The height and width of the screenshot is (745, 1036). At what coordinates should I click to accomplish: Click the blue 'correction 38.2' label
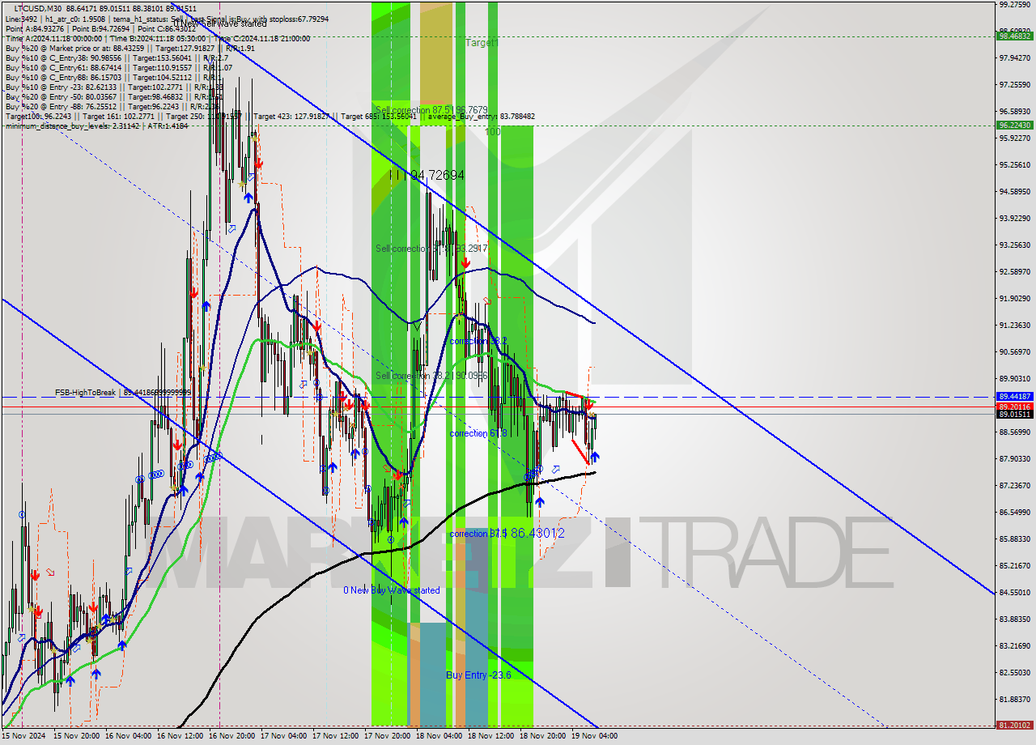[478, 341]
